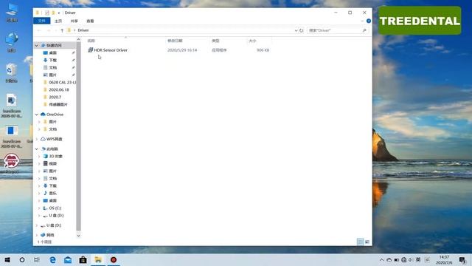The width and height of the screenshot is (472, 266).
Task: Expand the OS (C:) drive node
Action: pos(39,208)
